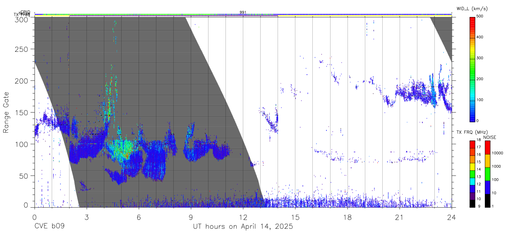This screenshot has height=235, width=508.
Task: Pick the orange swatch in NOISE legend
Action: coord(487,160)
